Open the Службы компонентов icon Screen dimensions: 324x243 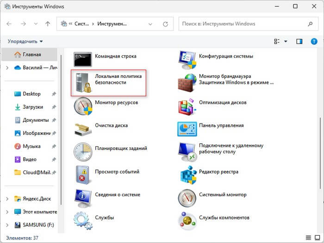[x=187, y=221]
